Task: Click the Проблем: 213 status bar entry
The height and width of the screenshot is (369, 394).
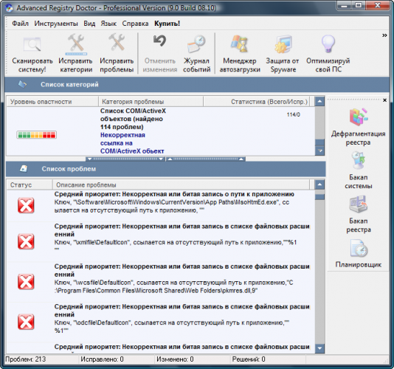Action: click(x=25, y=359)
